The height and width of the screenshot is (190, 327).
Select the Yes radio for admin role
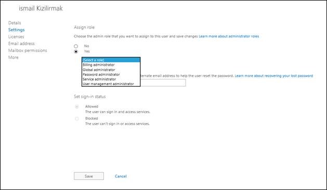click(x=76, y=51)
